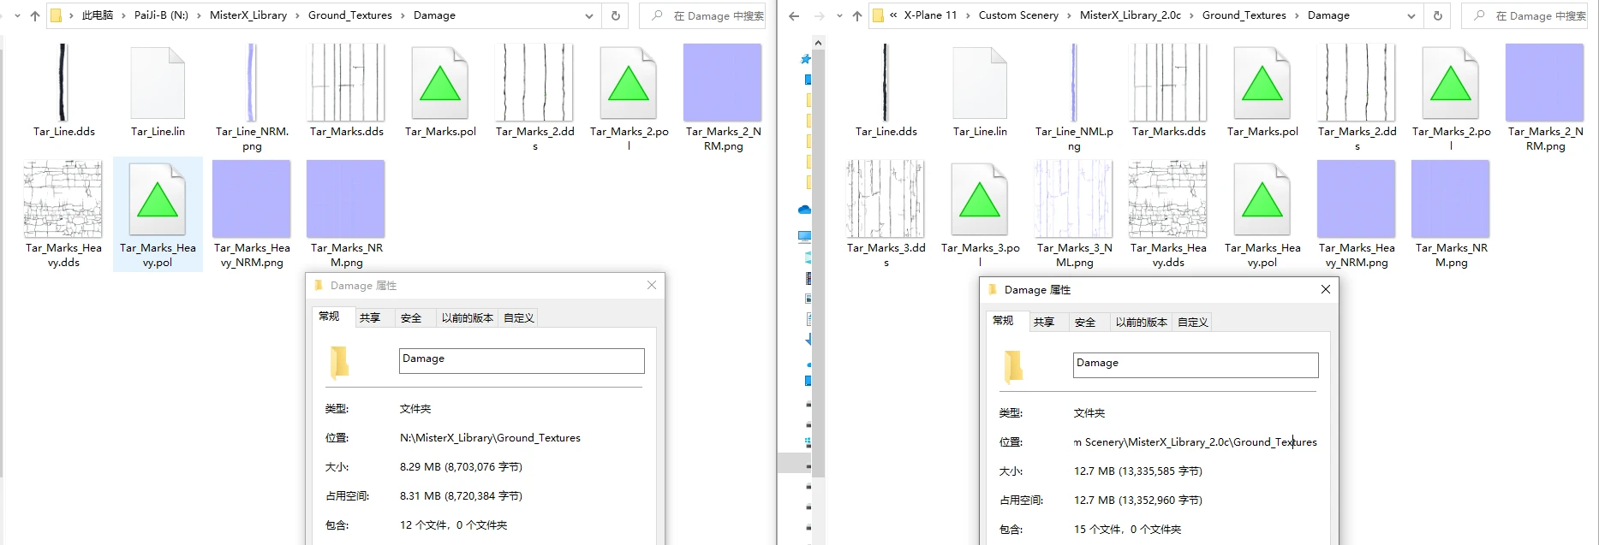
Task: Click folder name field in right properties dialog
Action: click(1196, 364)
